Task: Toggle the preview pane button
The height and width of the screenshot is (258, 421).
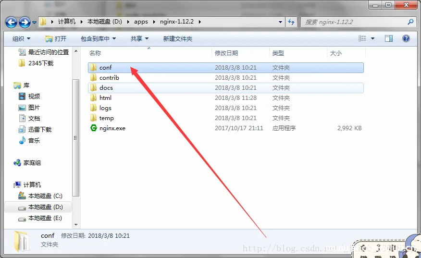Action: 388,38
